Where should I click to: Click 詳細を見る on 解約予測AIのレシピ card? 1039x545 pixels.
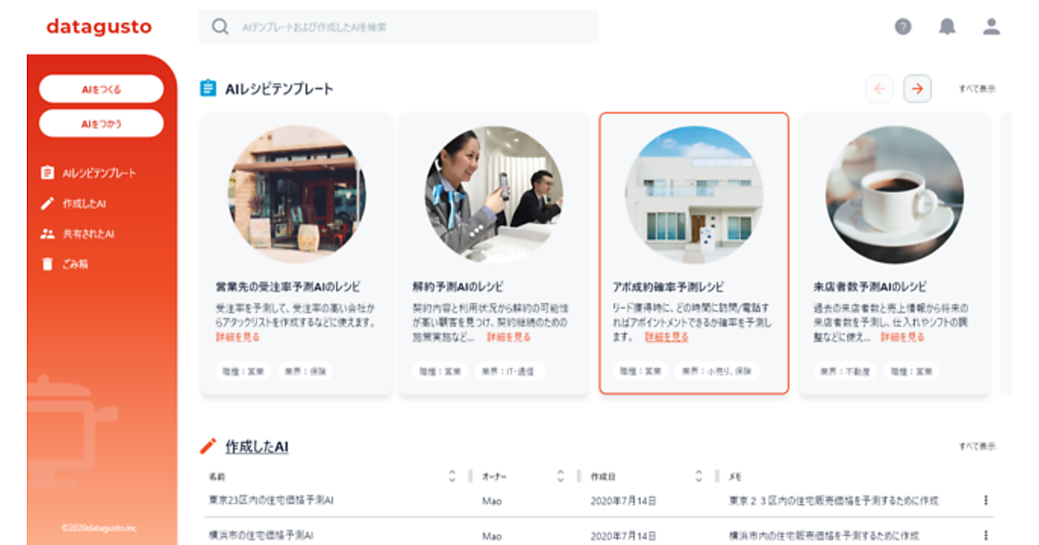pos(508,337)
